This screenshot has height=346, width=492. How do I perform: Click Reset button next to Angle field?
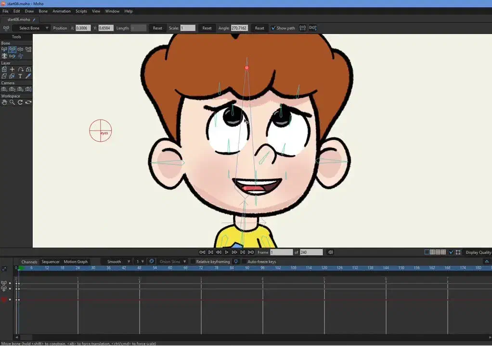259,28
